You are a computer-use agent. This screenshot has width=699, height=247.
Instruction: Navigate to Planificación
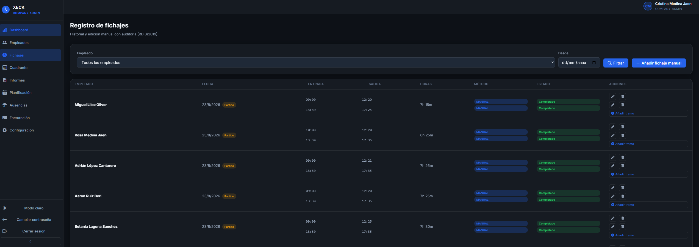30,92
